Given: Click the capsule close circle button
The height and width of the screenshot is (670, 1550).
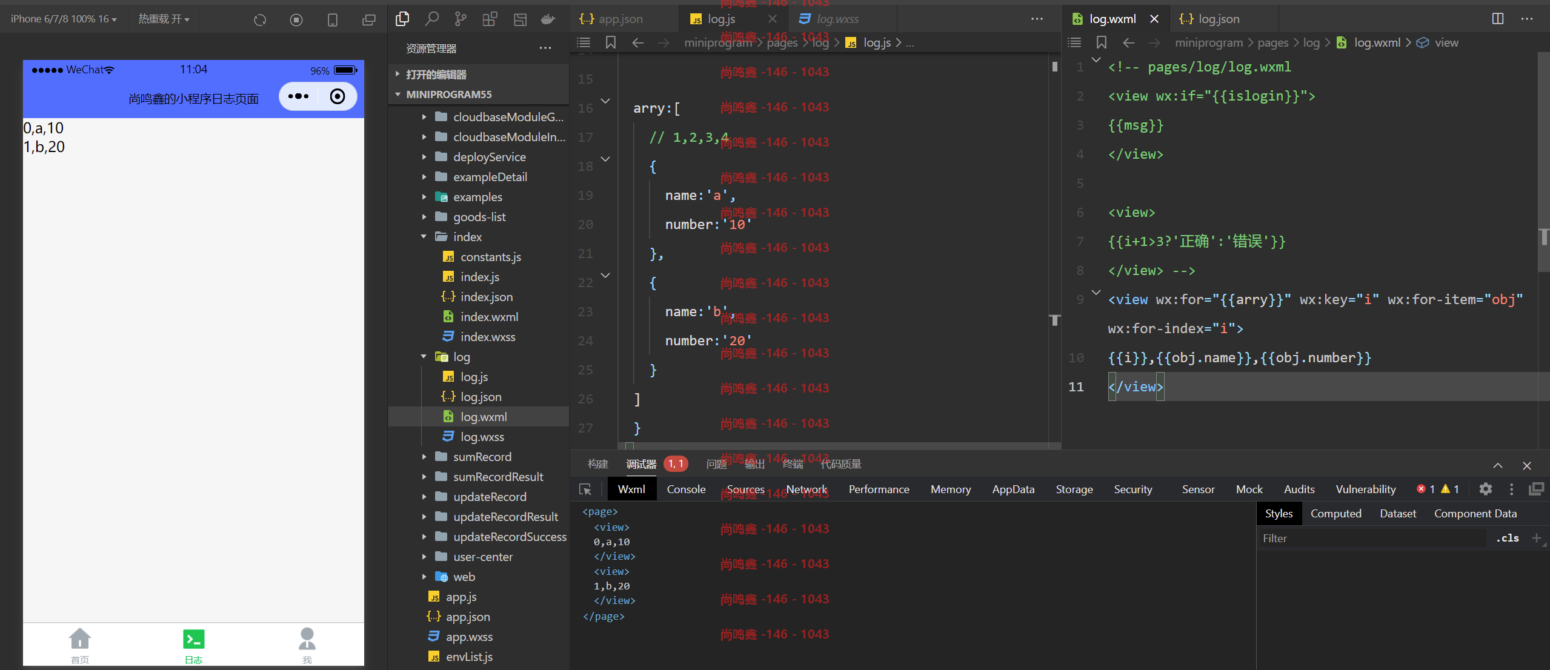Looking at the screenshot, I should (x=338, y=96).
